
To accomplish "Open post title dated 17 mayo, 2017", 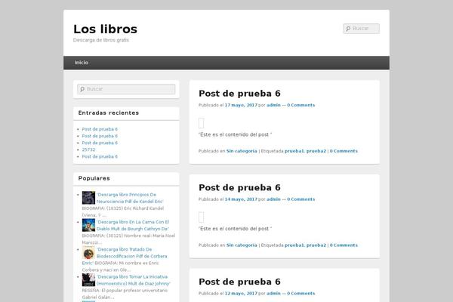I will [239, 94].
